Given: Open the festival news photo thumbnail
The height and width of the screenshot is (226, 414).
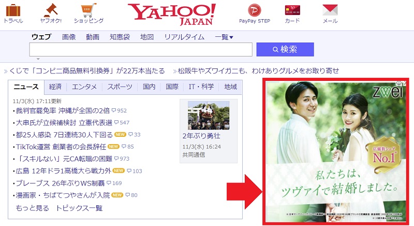Looking at the screenshot, I should coord(209,115).
